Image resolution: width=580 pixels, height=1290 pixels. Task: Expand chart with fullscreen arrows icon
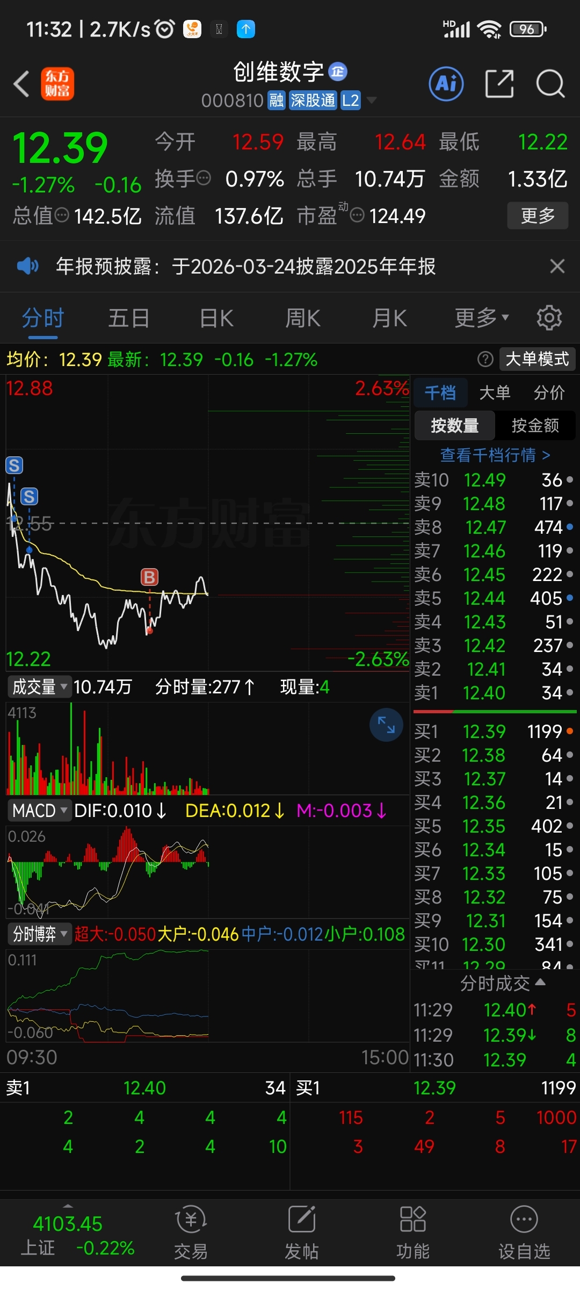tap(386, 725)
